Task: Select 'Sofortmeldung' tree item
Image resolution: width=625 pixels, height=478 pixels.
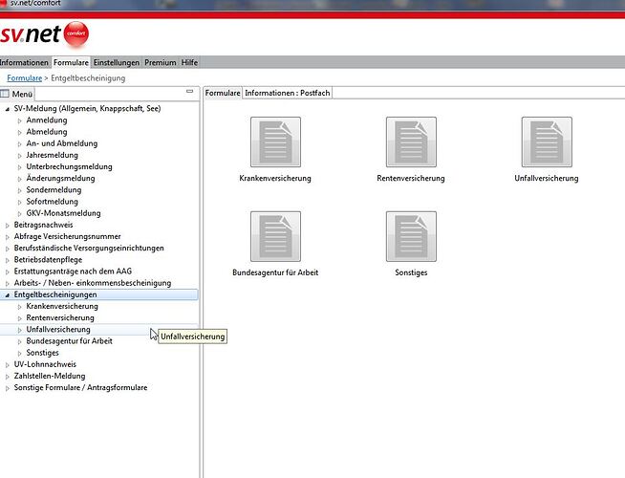Action: coord(53,202)
